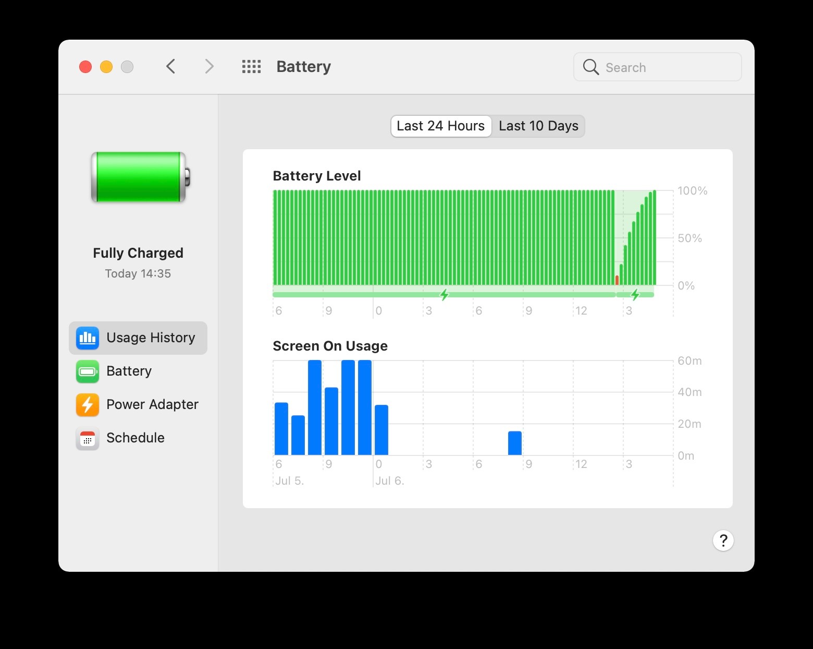Screen dimensions: 813x649
Task: Select the Battery label in the sidebar
Action: [129, 371]
